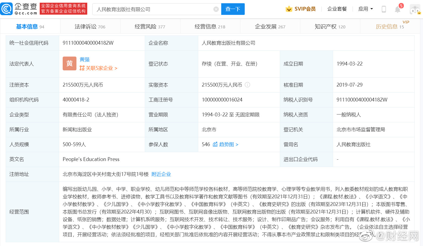The image size is (423, 246).
Task: Open 关联5家企业 link
Action: (x=101, y=68)
